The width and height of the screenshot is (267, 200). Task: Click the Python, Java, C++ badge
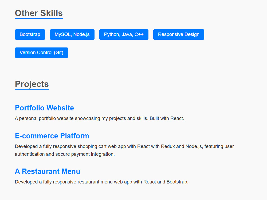tap(124, 34)
